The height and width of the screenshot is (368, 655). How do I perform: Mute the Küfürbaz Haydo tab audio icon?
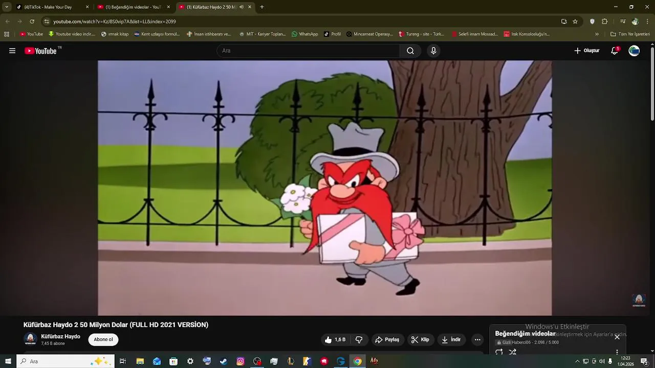242,7
